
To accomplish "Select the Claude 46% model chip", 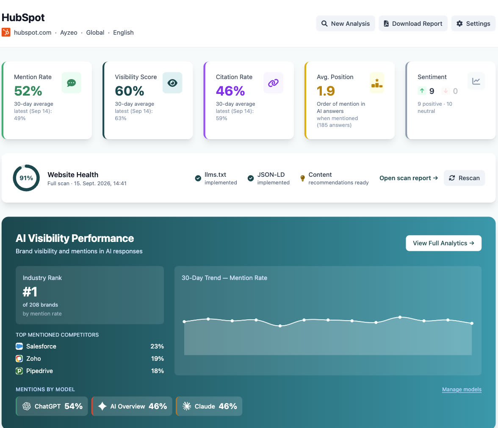I will [209, 406].
